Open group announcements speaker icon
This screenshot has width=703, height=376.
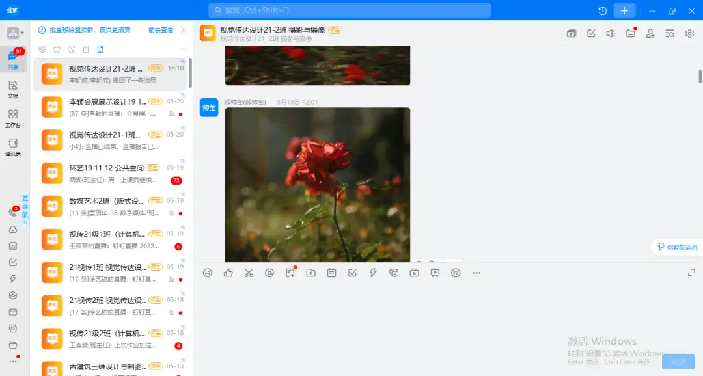(611, 34)
